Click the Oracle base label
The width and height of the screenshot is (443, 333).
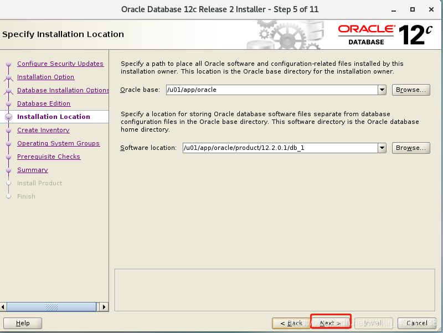tap(140, 90)
